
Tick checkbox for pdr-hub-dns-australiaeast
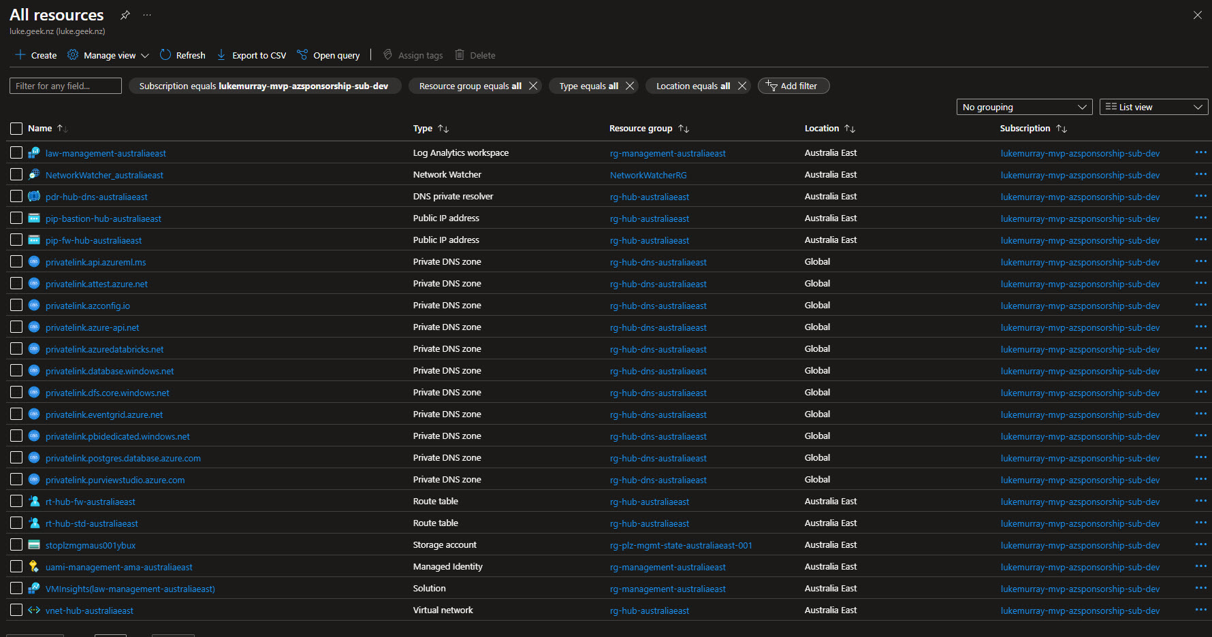click(16, 196)
